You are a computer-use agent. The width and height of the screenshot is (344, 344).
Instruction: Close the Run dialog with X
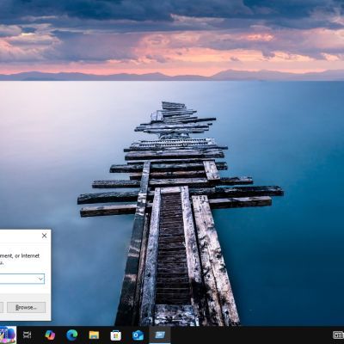pos(44,236)
